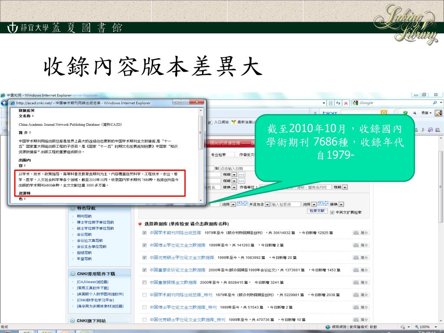Click the back button of main IE window
Viewport: 444px width, 333px height.
[4, 103]
